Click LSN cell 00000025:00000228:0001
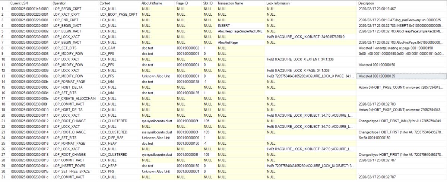 click(x=30, y=19)
